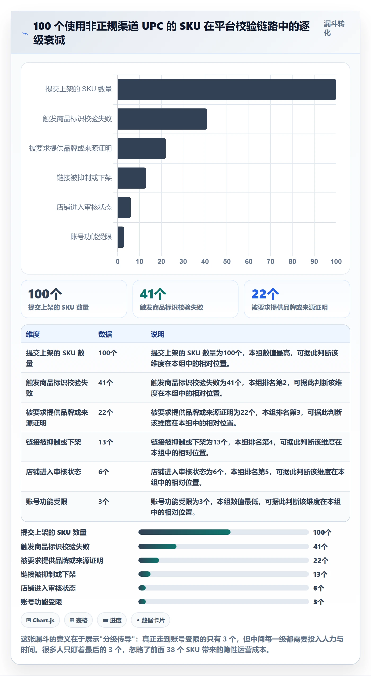
Task: Click the 漏斗转化 tag in the header
Action: tap(334, 28)
